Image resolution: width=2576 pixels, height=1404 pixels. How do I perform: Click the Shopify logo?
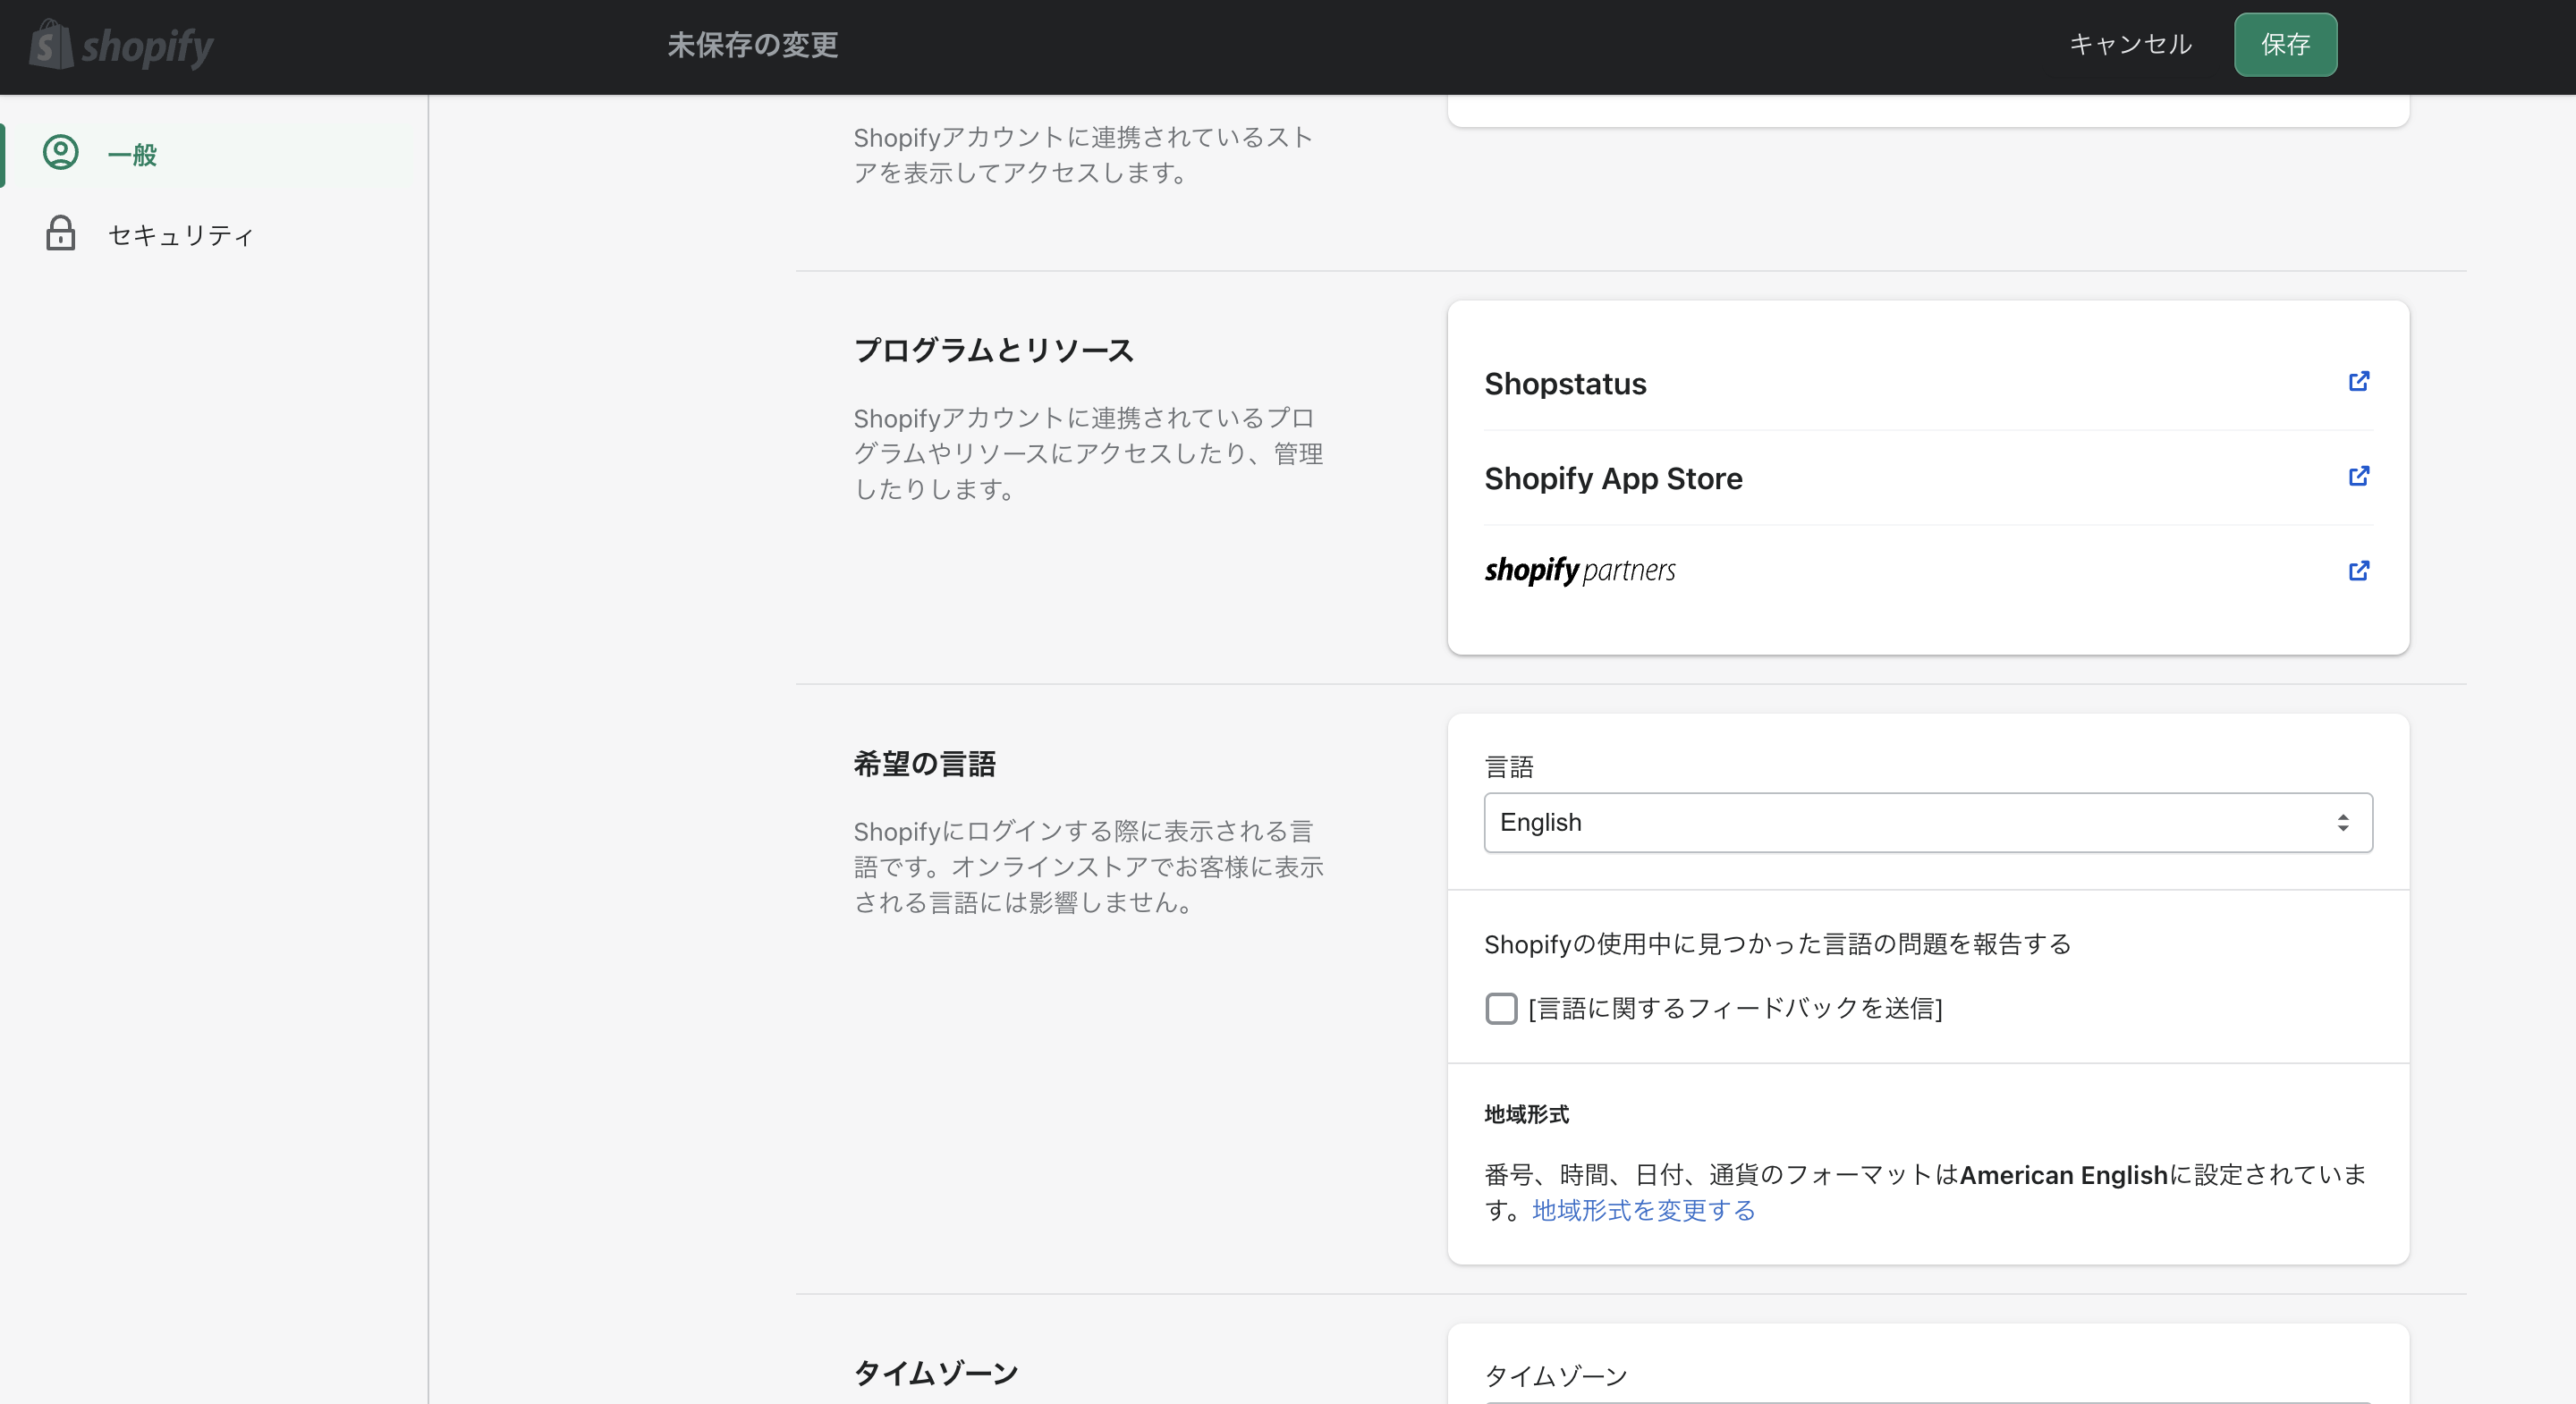[x=120, y=45]
